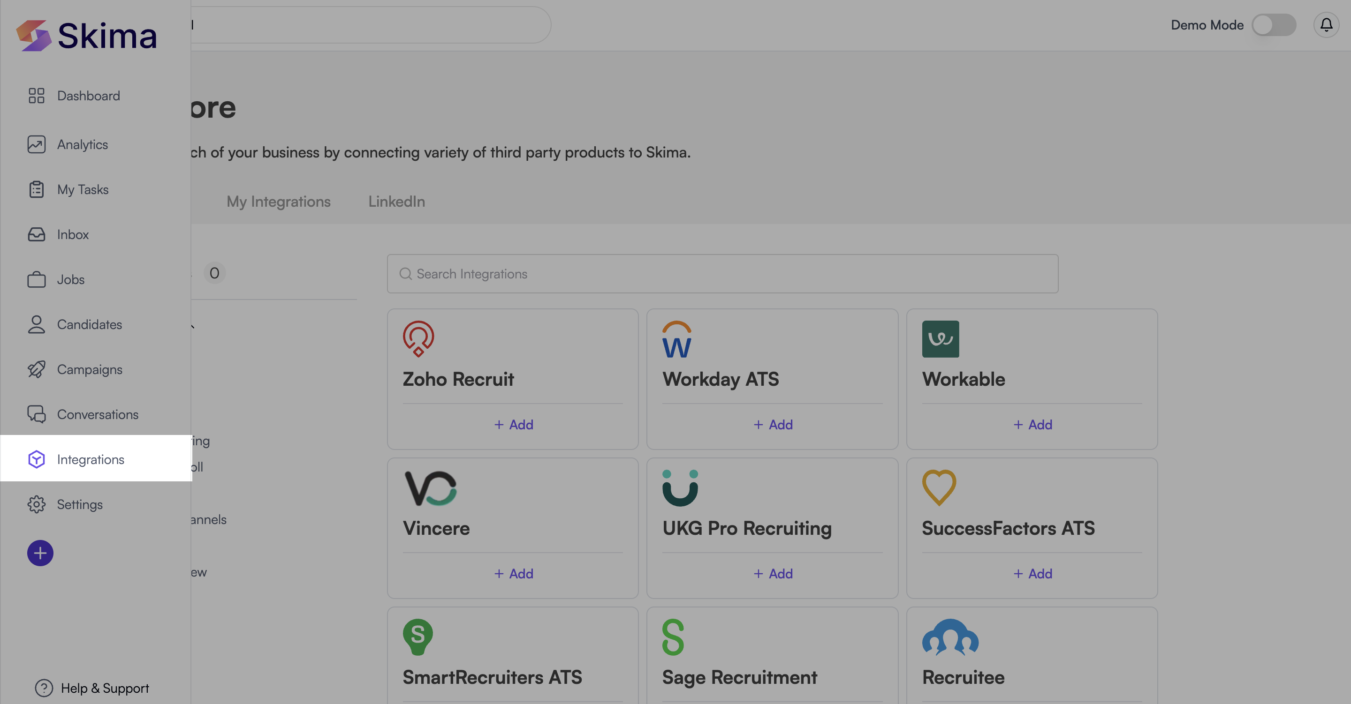Click the My Tasks clipboard icon
The image size is (1351, 704).
click(36, 189)
